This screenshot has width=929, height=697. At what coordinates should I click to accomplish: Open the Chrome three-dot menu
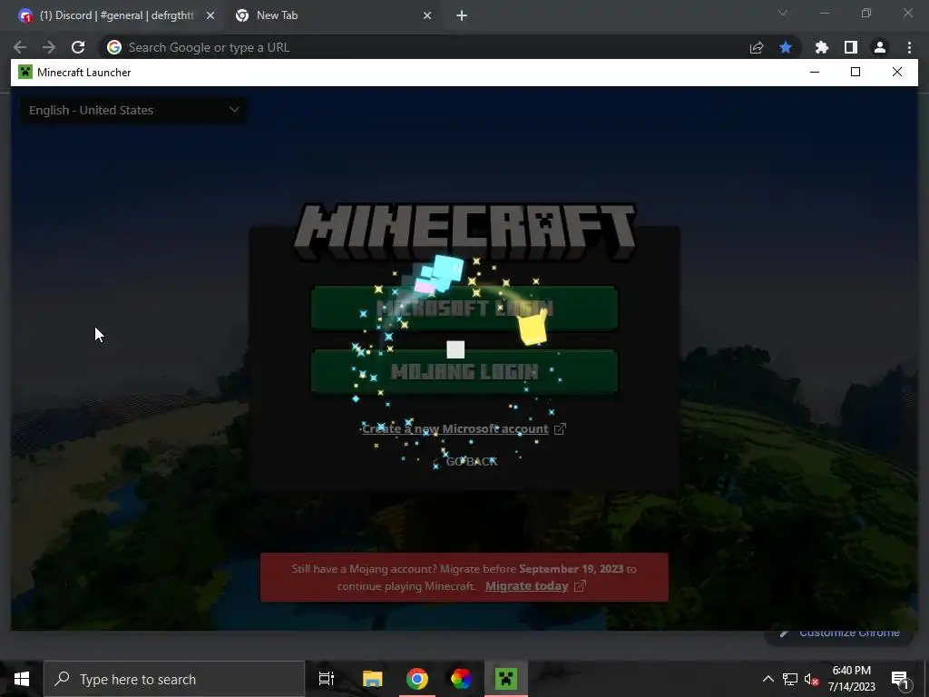[909, 47]
